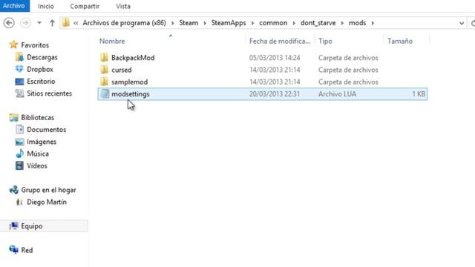Sort by Tipo column header
The image size is (475, 267).
pyautogui.click(x=325, y=42)
